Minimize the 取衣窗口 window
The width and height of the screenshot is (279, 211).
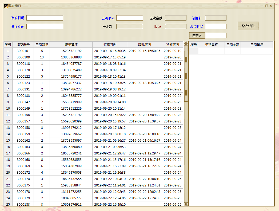click(262, 6)
